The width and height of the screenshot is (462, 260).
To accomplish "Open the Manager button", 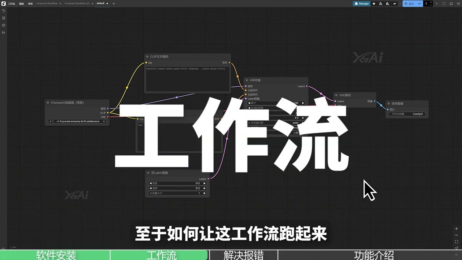I will coord(362,4).
